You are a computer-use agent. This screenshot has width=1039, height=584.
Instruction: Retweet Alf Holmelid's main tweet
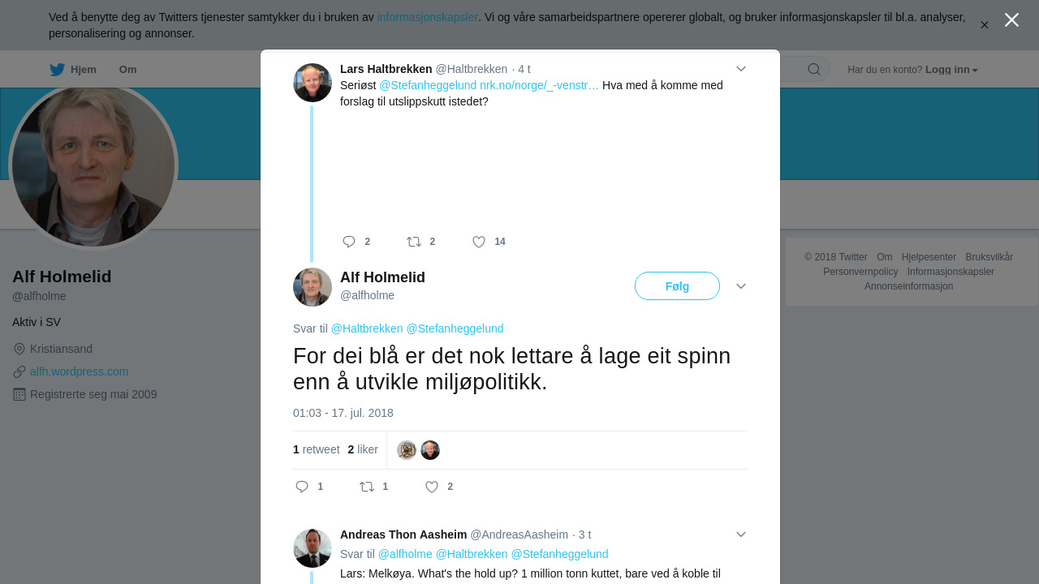pyautogui.click(x=367, y=487)
